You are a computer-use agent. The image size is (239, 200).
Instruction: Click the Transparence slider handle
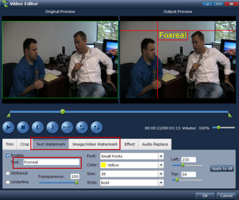(x=76, y=182)
